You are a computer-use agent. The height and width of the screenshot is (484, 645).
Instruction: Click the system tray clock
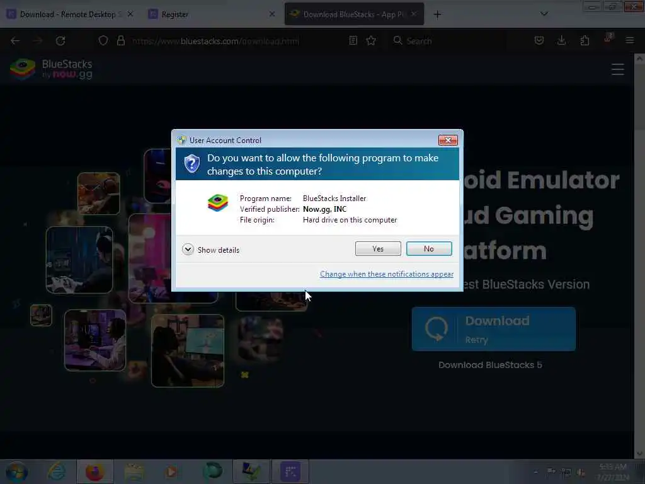(613, 472)
